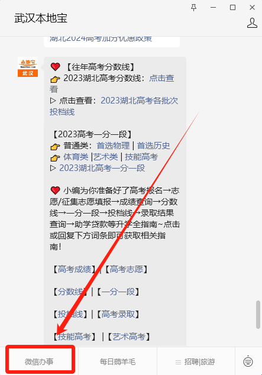Click the 一分一段 keyword link
The height and width of the screenshot is (375, 262).
118,292
